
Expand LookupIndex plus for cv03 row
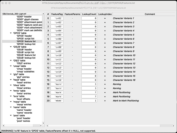105,27
